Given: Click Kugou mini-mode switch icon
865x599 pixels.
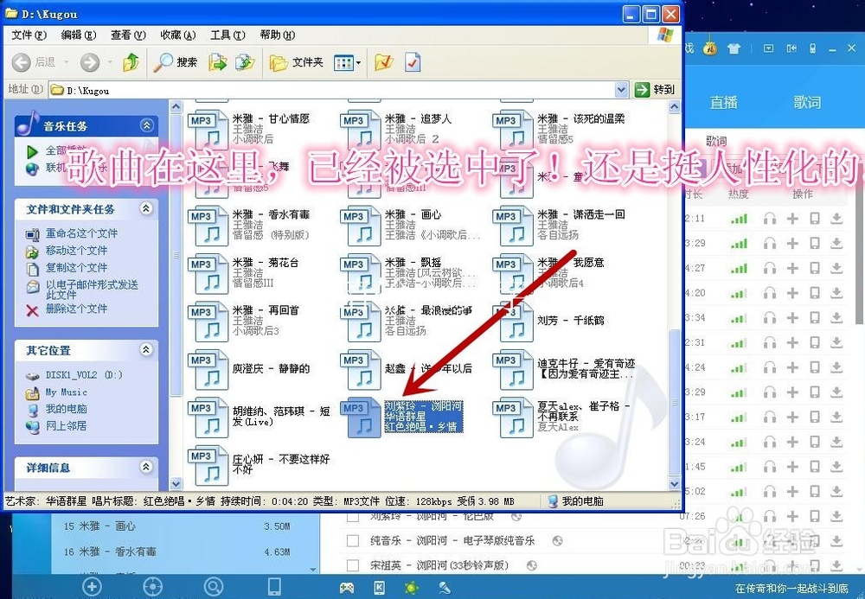Looking at the screenshot, I should coord(791,48).
